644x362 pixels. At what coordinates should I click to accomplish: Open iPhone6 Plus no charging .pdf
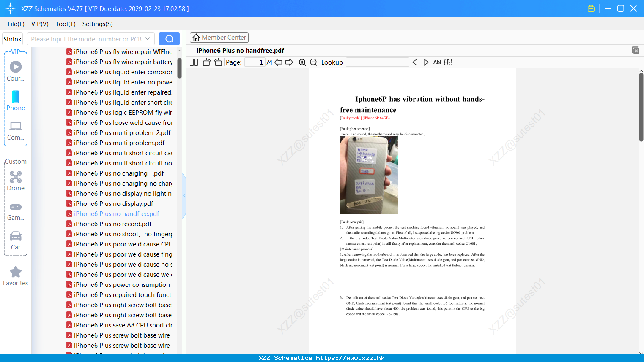click(118, 173)
